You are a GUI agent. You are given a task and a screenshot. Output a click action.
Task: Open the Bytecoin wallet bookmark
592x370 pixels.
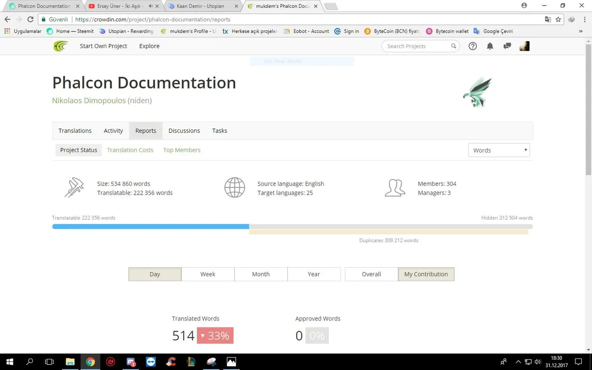[447, 31]
